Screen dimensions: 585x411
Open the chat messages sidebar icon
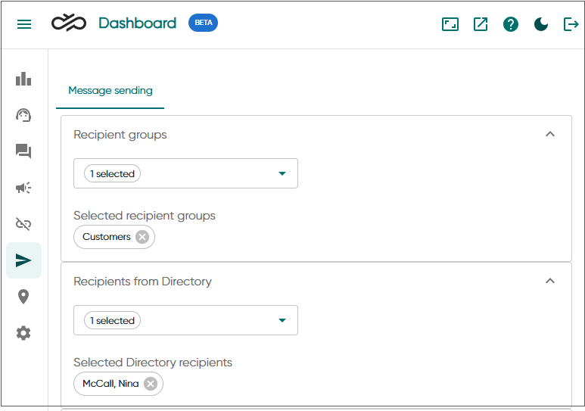click(x=23, y=151)
